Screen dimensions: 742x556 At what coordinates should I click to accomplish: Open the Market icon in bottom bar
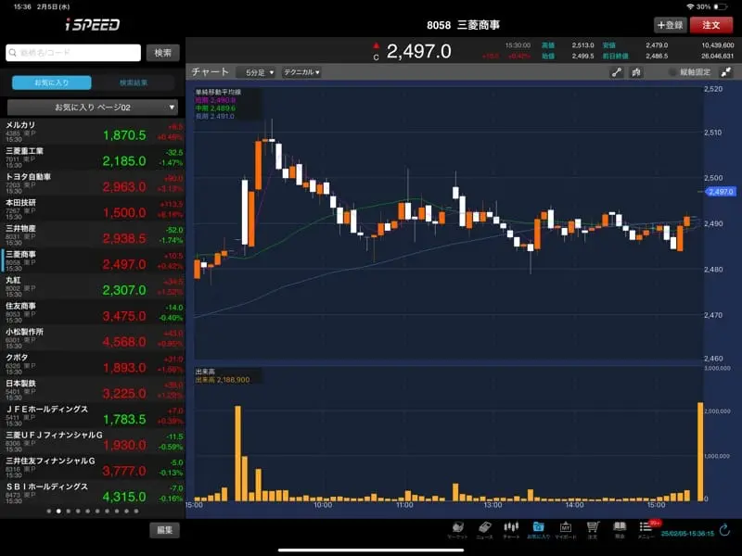click(458, 529)
